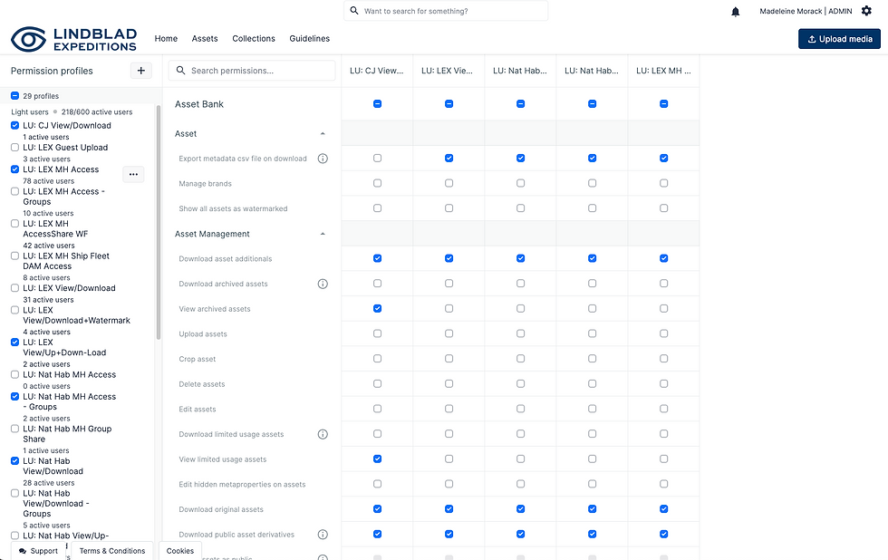
Task: Click the Lindblad Expeditions logo
Action: pos(73,39)
